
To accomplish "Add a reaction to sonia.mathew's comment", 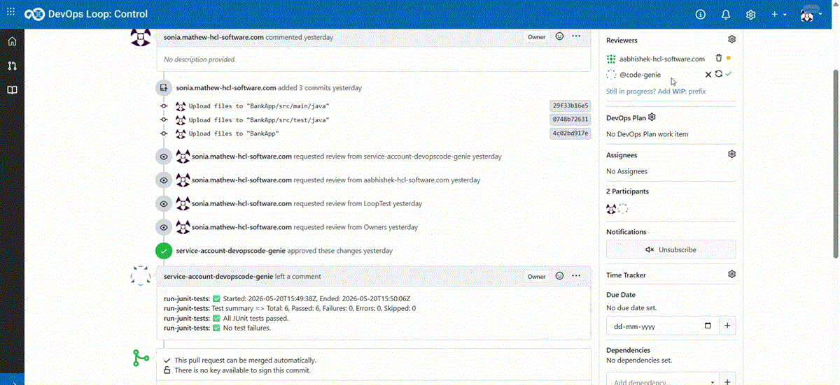I will [559, 36].
